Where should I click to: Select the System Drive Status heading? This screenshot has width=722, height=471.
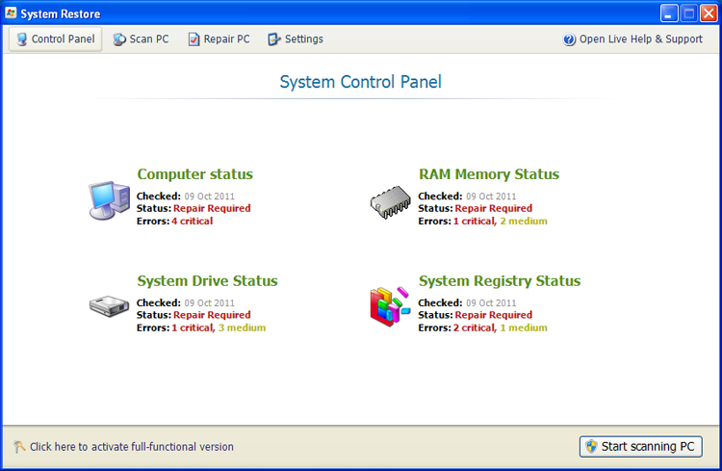pyautogui.click(x=207, y=281)
